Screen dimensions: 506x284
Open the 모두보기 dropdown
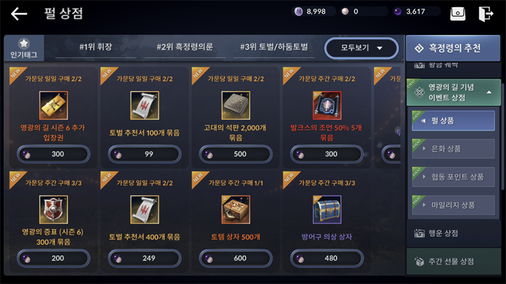point(361,48)
